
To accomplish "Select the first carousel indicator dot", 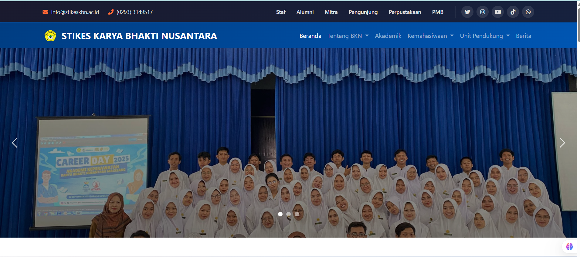I will [x=280, y=214].
